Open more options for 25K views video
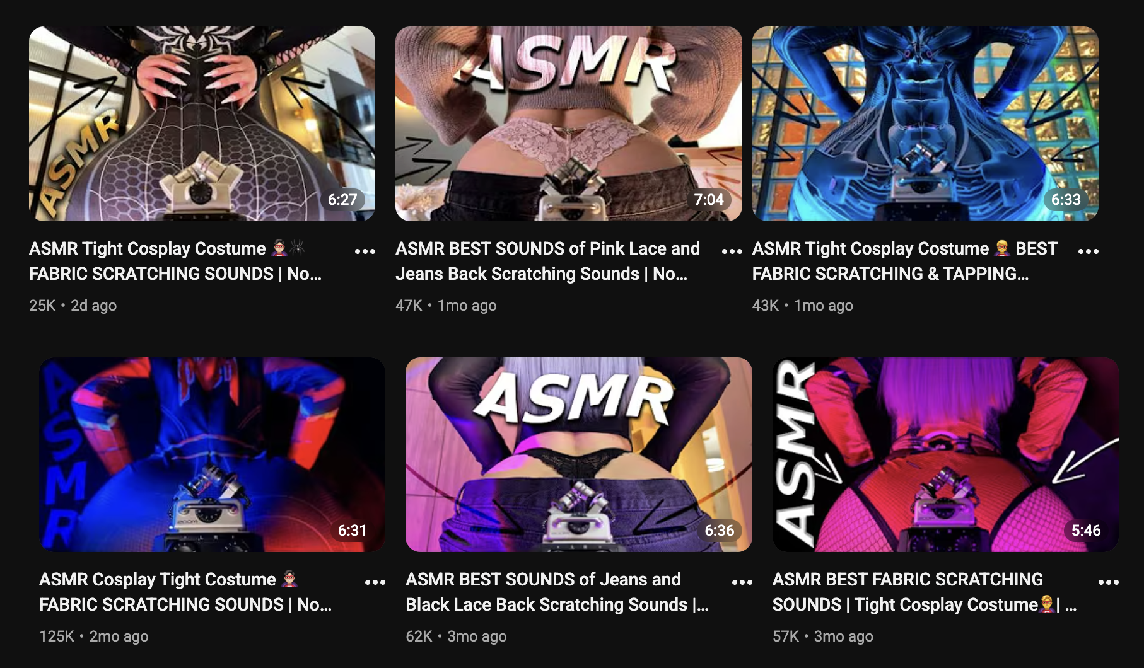The width and height of the screenshot is (1144, 668). pyautogui.click(x=365, y=251)
